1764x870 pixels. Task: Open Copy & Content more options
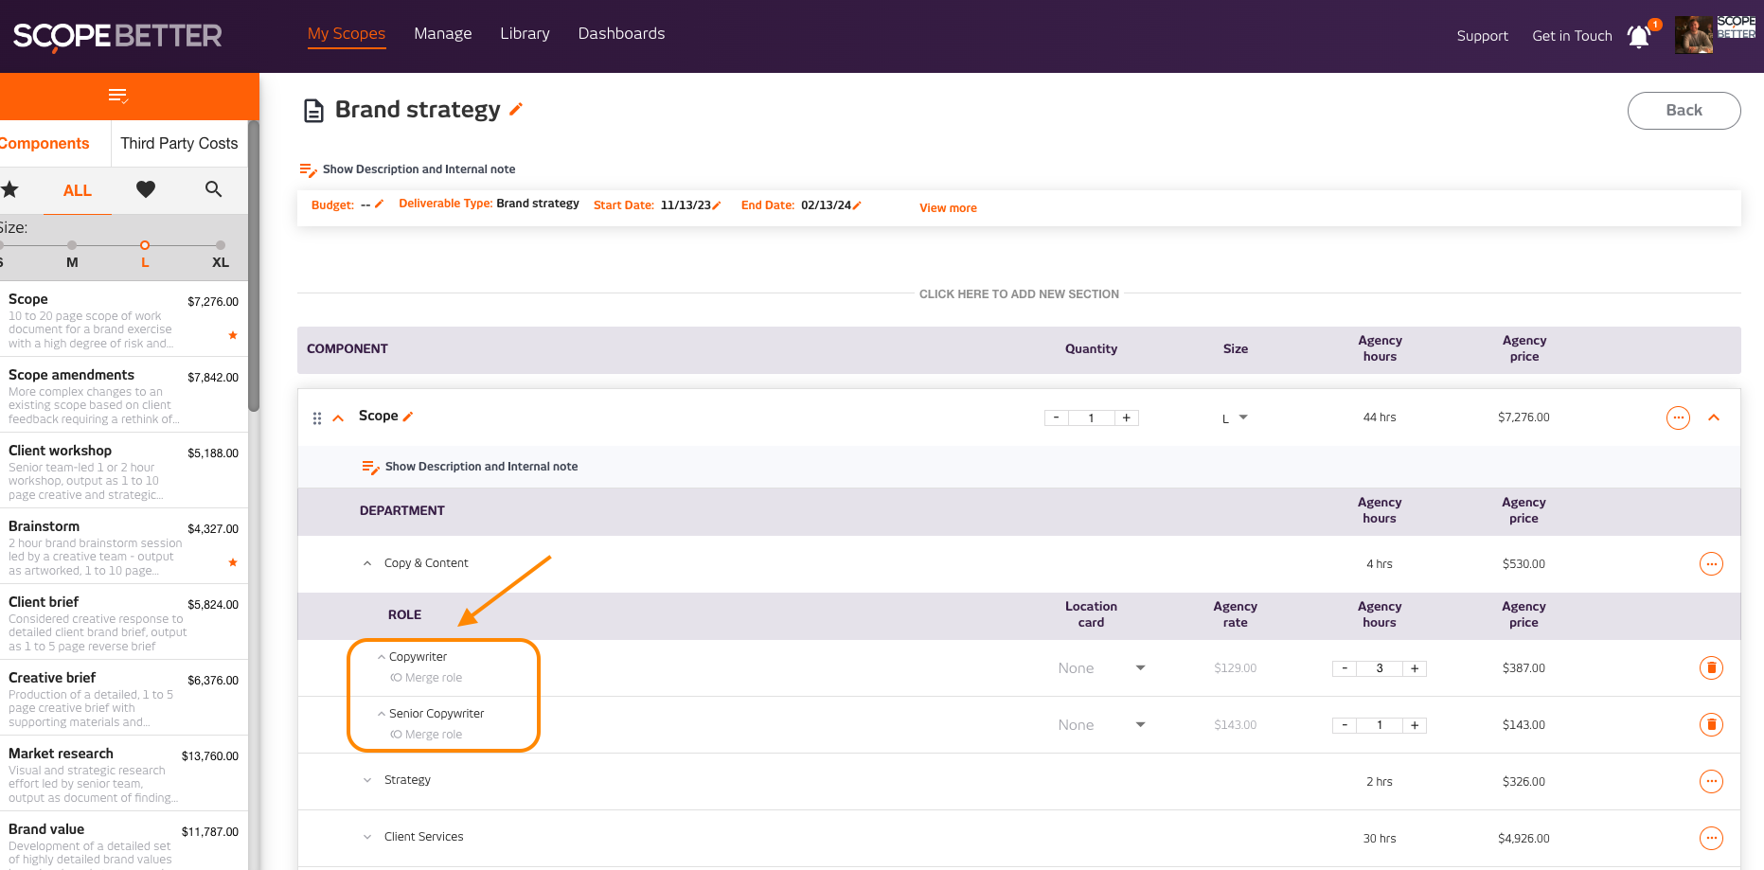(x=1711, y=564)
